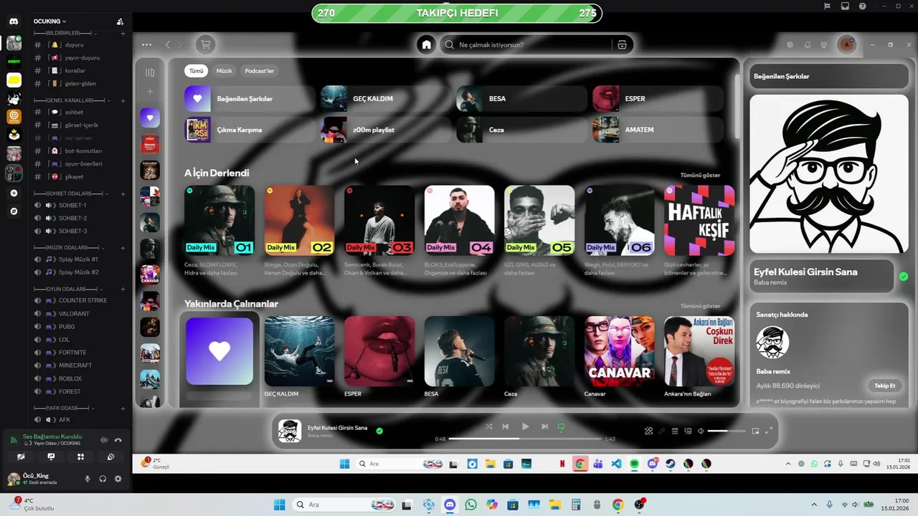This screenshot has height=516, width=918.
Task: Open the Spotify profile avatar
Action: pyautogui.click(x=847, y=44)
